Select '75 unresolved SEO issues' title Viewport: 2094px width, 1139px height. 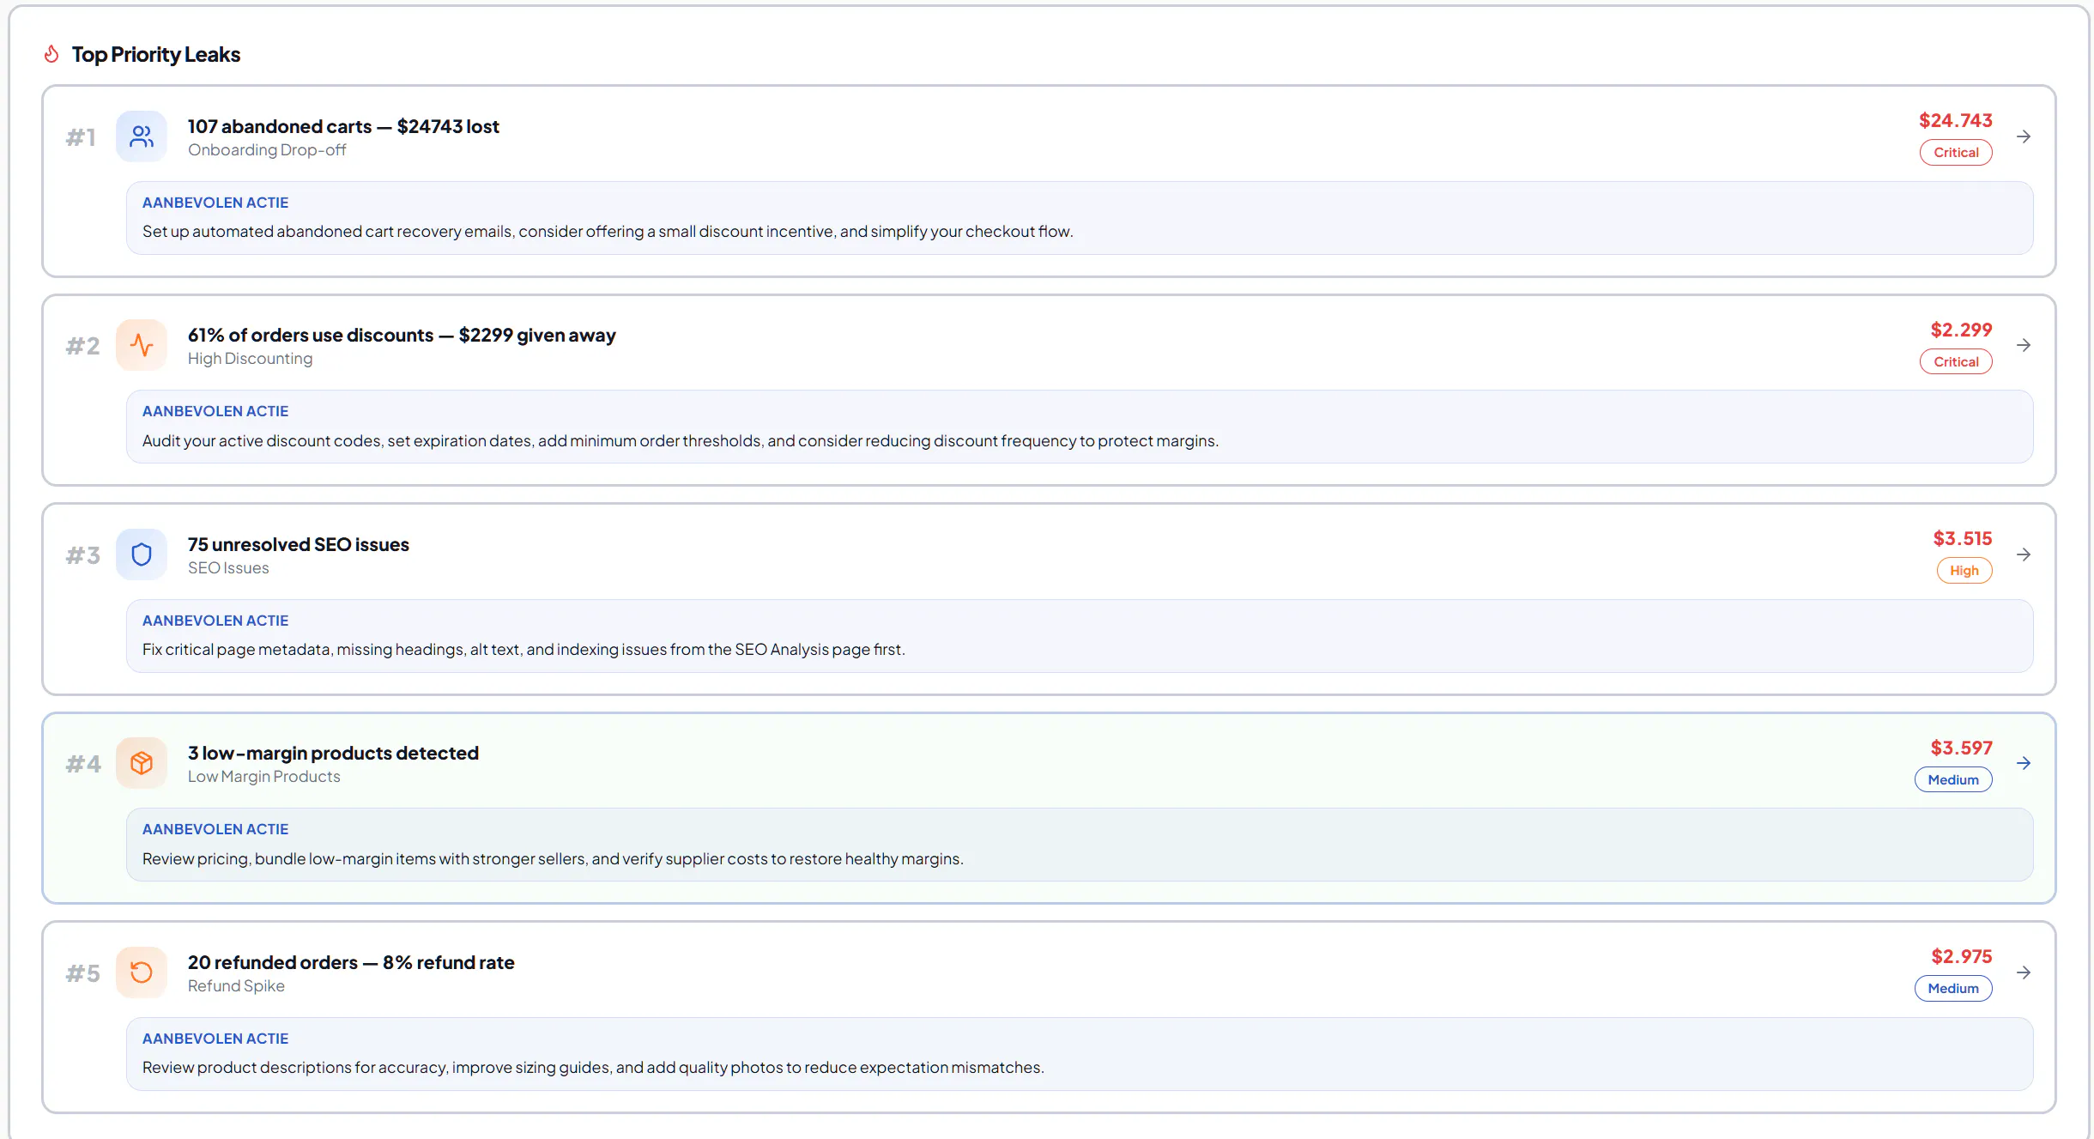[299, 544]
